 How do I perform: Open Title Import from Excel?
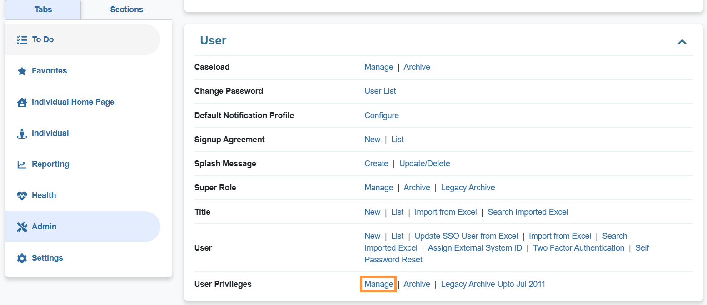445,212
